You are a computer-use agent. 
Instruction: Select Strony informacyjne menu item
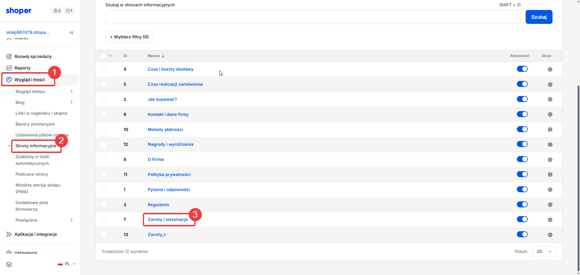36,146
